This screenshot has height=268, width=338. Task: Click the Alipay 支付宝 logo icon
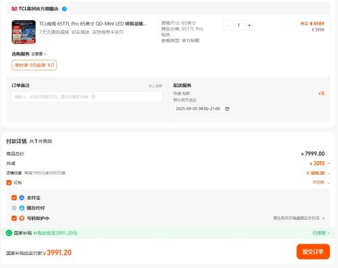(x=22, y=198)
